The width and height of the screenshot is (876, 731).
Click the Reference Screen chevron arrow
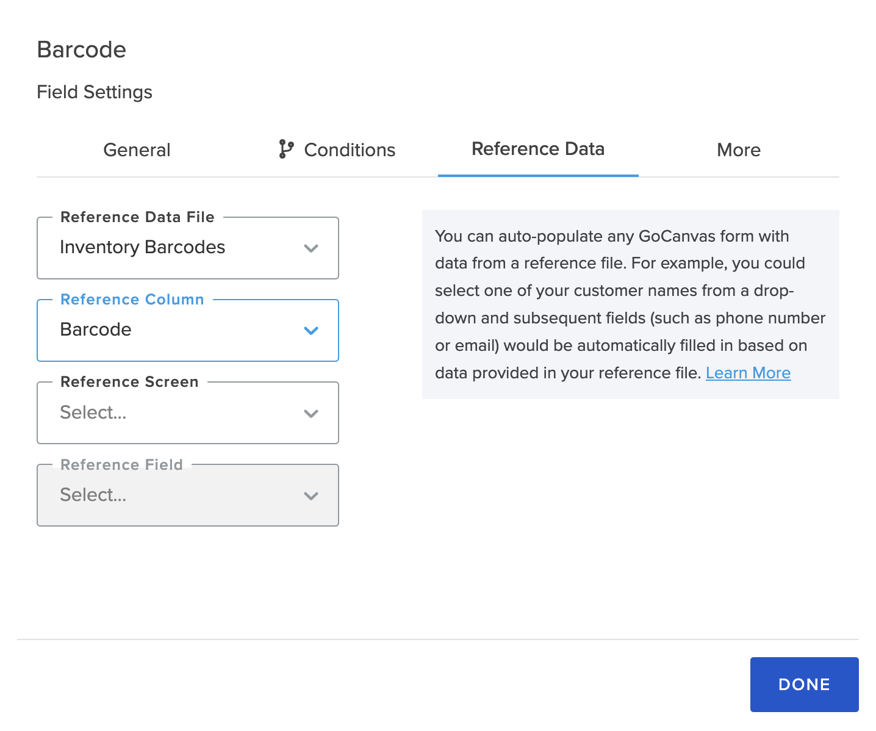point(311,413)
